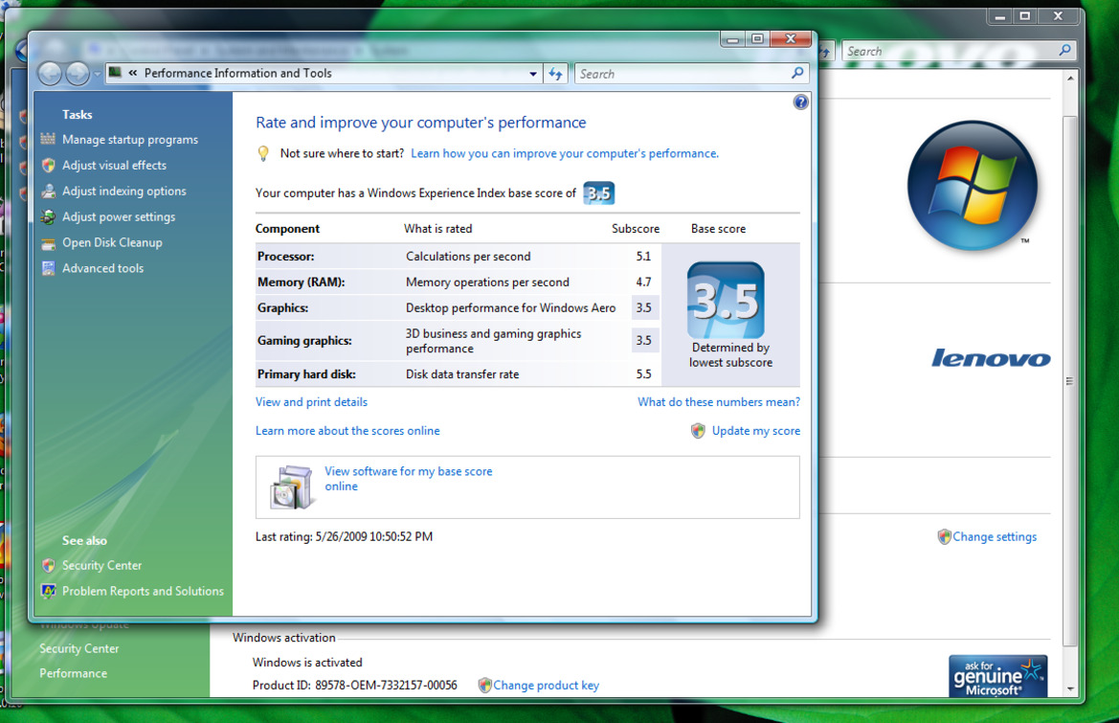Viewport: 1119px width, 723px height.
Task: Select the Gaming graphics: row label
Action: (x=304, y=341)
